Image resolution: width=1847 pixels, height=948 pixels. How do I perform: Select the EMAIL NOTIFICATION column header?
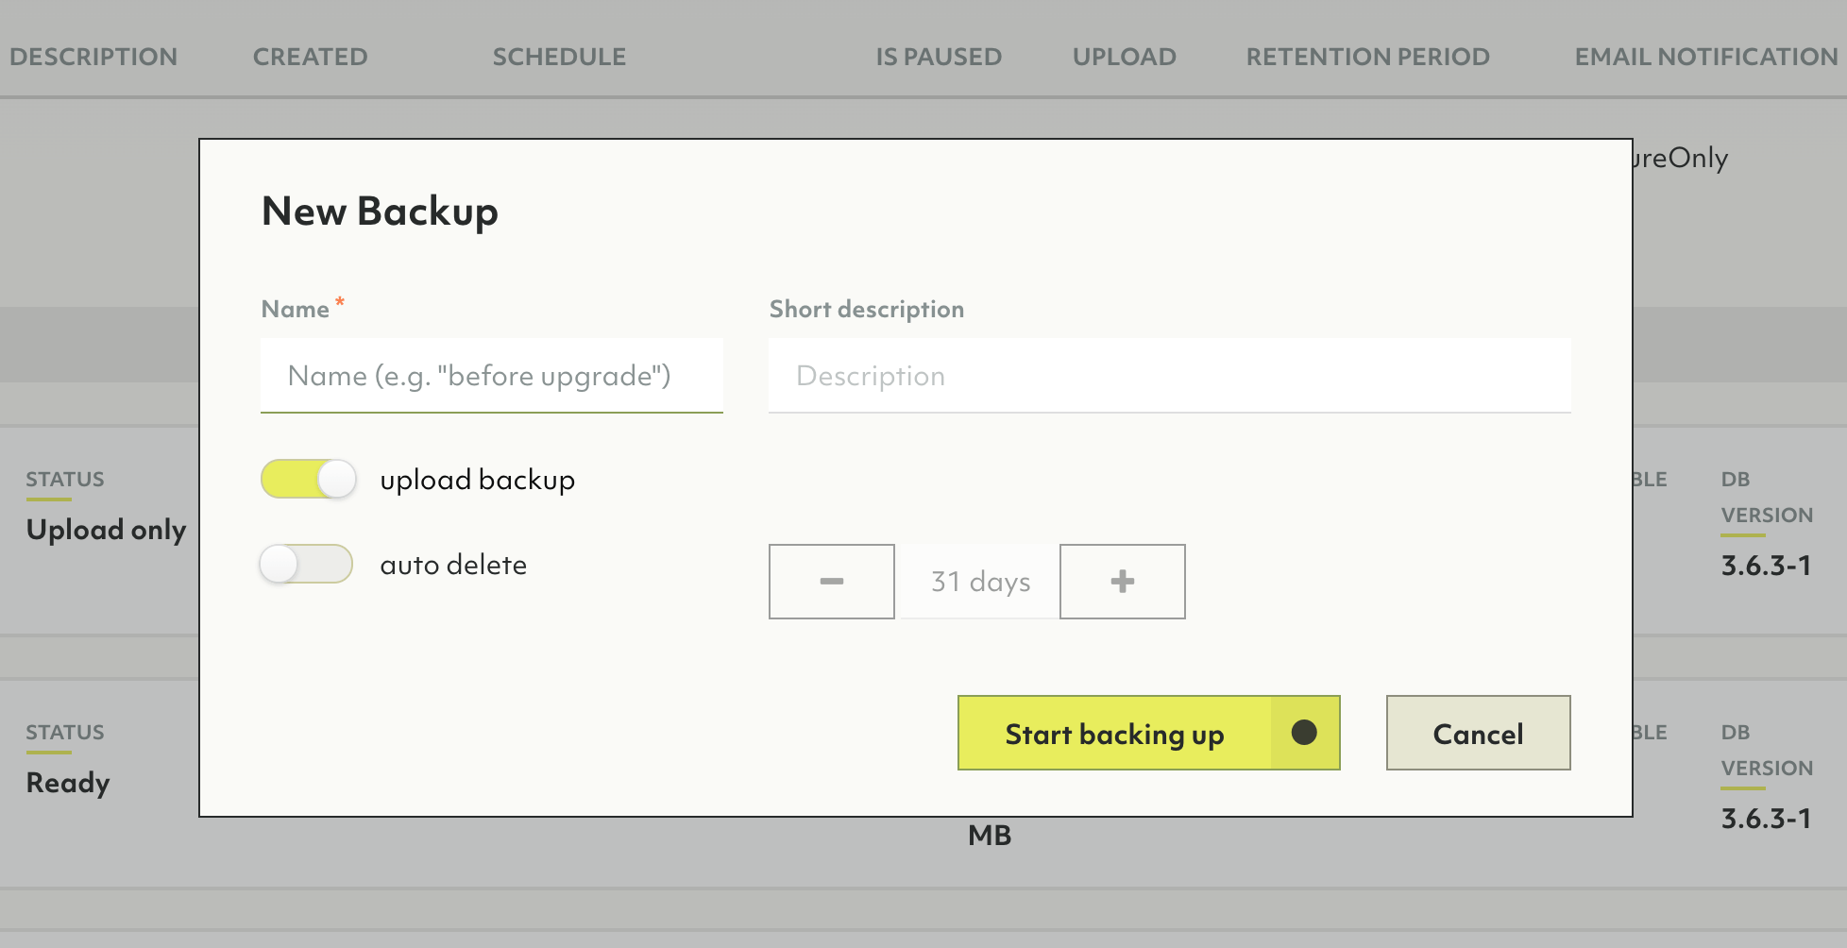coord(1705,57)
